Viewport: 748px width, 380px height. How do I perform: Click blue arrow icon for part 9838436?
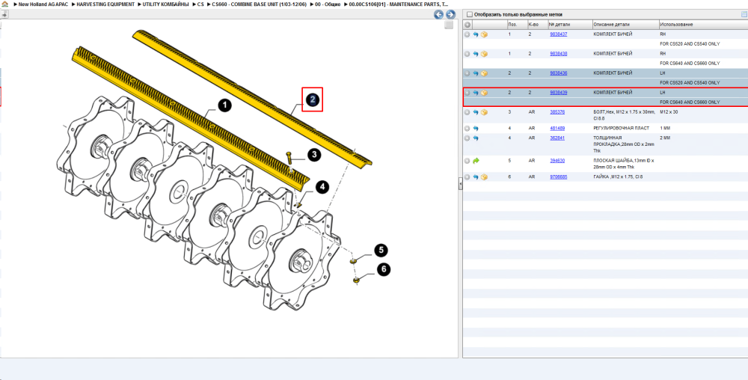(476, 74)
